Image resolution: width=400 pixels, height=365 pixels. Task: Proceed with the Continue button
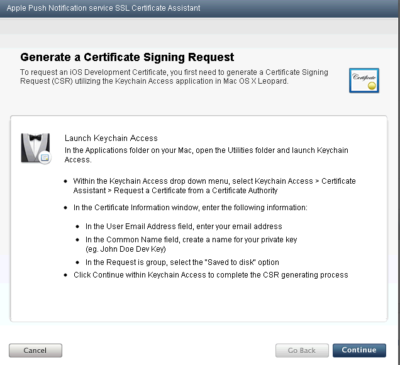pos(359,351)
